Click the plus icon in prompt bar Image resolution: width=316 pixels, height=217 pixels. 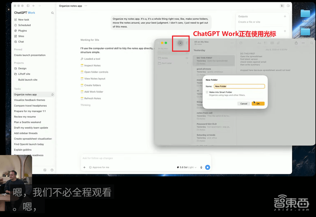(84, 167)
